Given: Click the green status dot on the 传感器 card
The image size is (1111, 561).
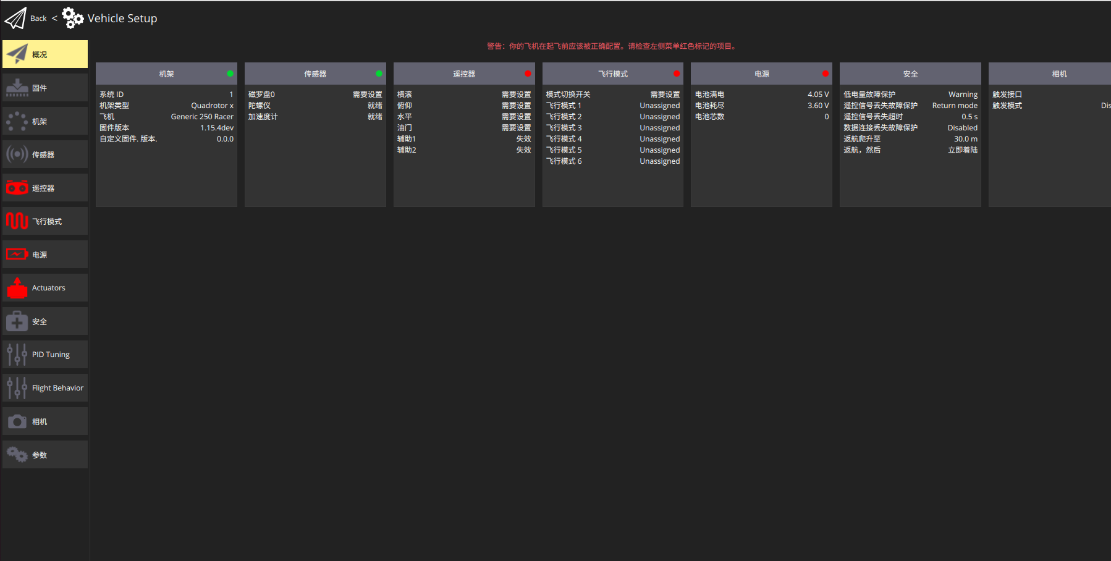Looking at the screenshot, I should tap(379, 74).
